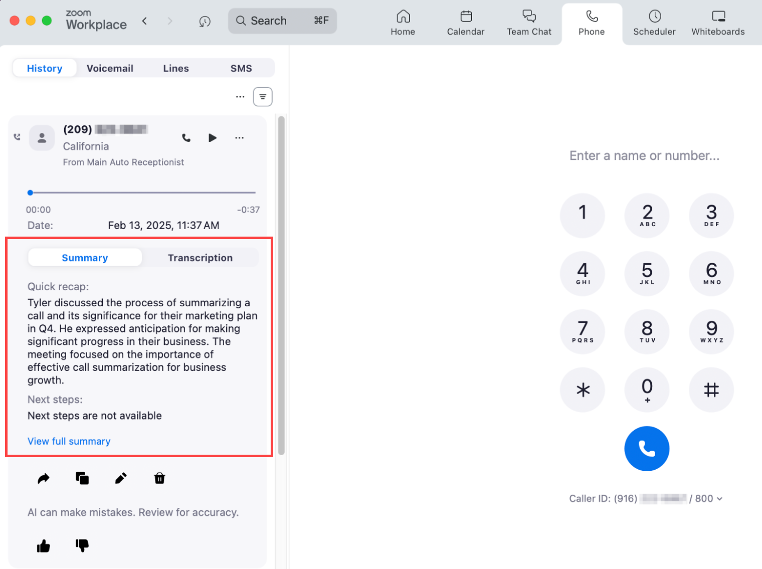The height and width of the screenshot is (569, 762).
Task: Give thumbs up feedback on the summary
Action: pos(44,545)
